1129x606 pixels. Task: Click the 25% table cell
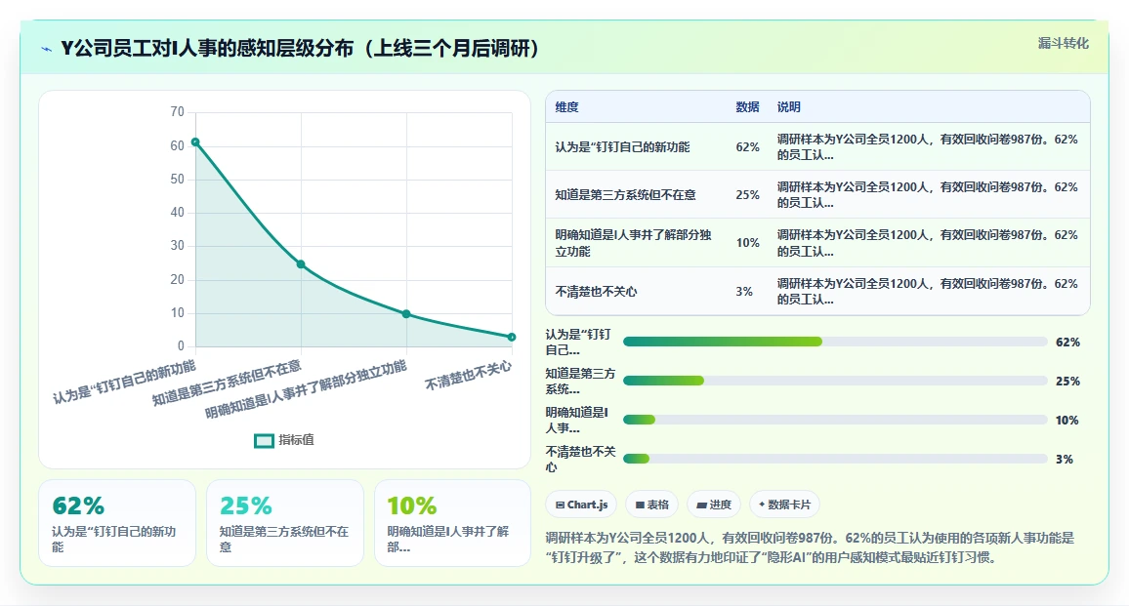747,195
